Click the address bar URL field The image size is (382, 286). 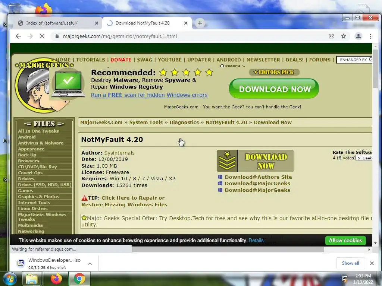tap(190, 36)
